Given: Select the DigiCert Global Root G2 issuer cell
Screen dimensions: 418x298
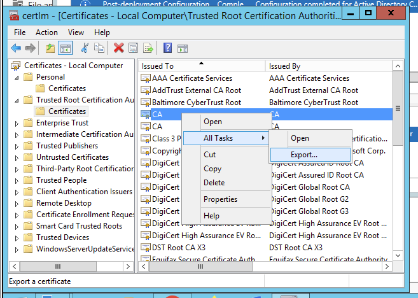Looking at the screenshot, I should click(x=309, y=199).
